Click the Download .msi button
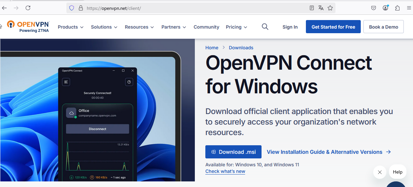 point(233,152)
